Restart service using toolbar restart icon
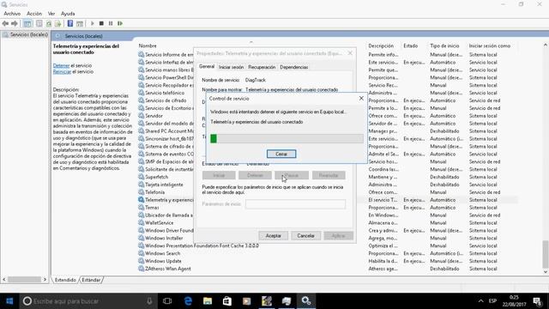The image size is (549, 309). pyautogui.click(x=120, y=23)
